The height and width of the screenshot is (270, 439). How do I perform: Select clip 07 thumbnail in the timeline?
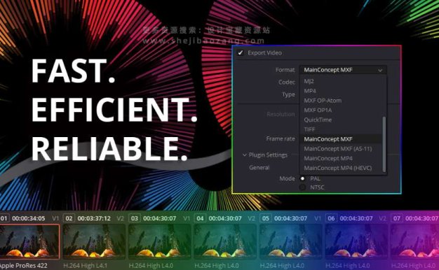pos(414,242)
